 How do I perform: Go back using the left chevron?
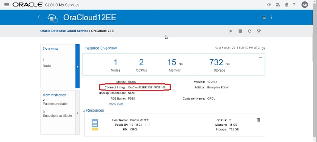pyautogui.click(x=39, y=17)
